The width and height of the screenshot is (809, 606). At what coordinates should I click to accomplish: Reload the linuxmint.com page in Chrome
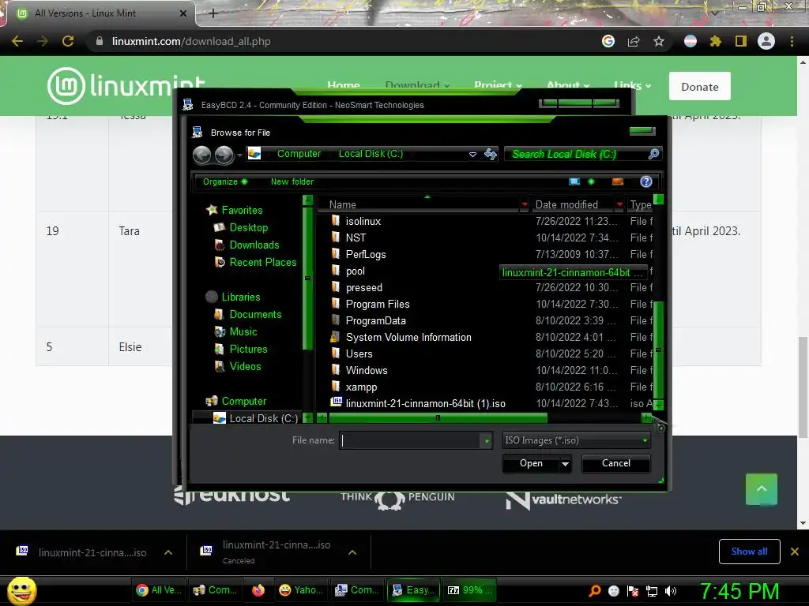(x=68, y=41)
